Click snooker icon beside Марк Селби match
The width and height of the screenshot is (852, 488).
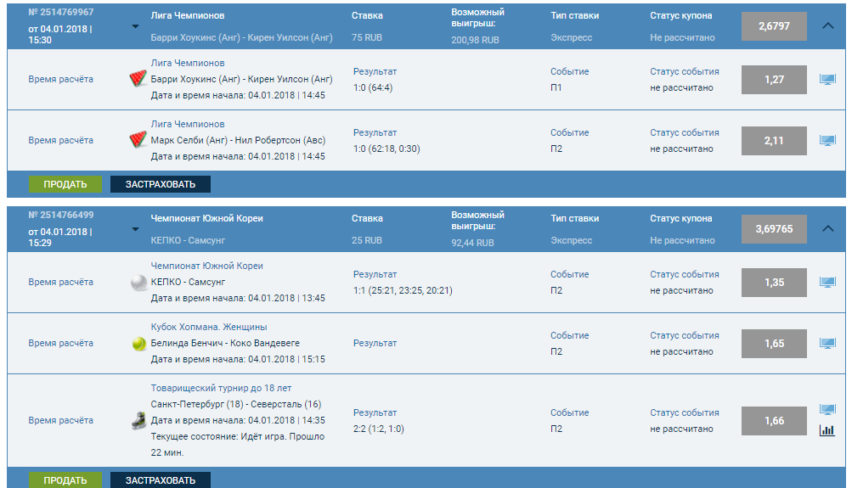tap(138, 140)
